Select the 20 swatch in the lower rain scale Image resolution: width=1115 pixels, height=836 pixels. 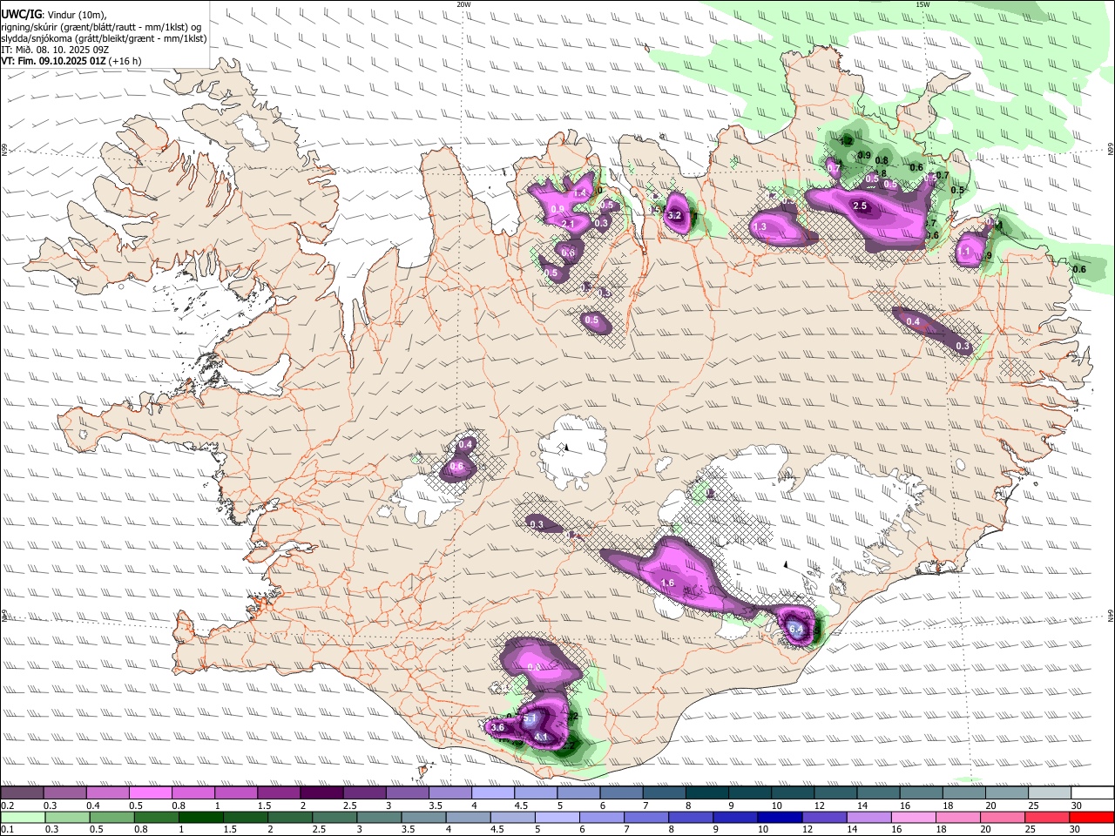[x=1003, y=817]
